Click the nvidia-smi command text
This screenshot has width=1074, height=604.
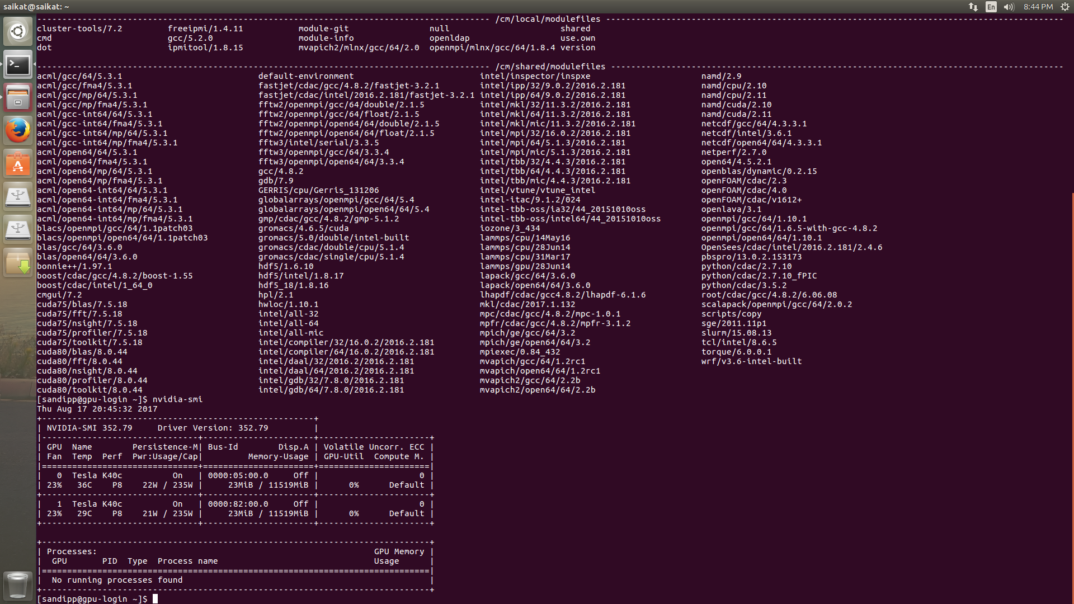tap(177, 399)
